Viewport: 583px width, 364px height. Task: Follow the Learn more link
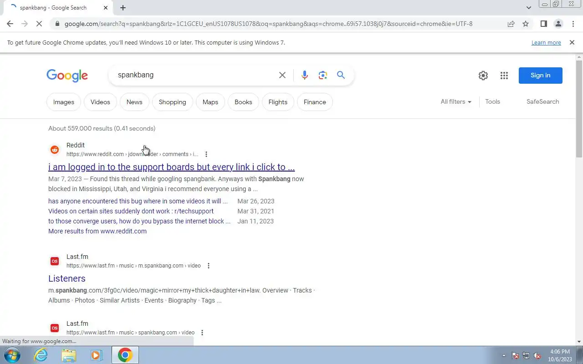[x=546, y=42]
